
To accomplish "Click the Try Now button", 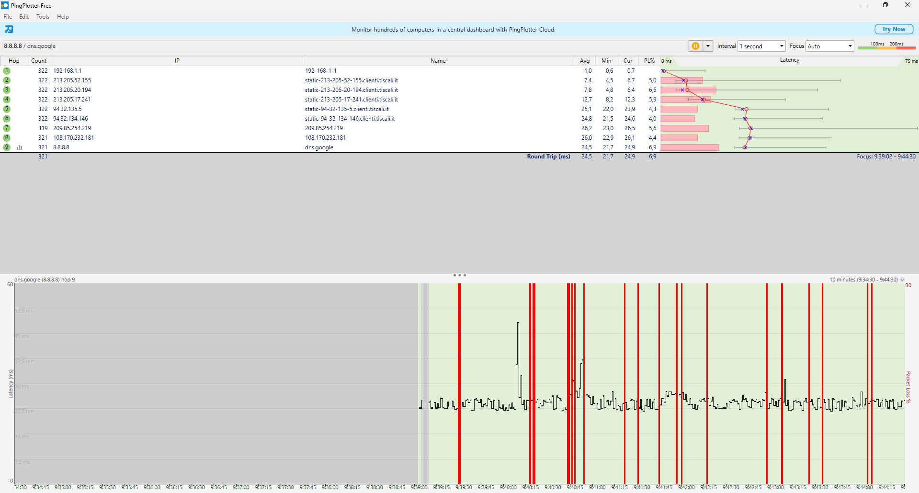I will point(893,29).
